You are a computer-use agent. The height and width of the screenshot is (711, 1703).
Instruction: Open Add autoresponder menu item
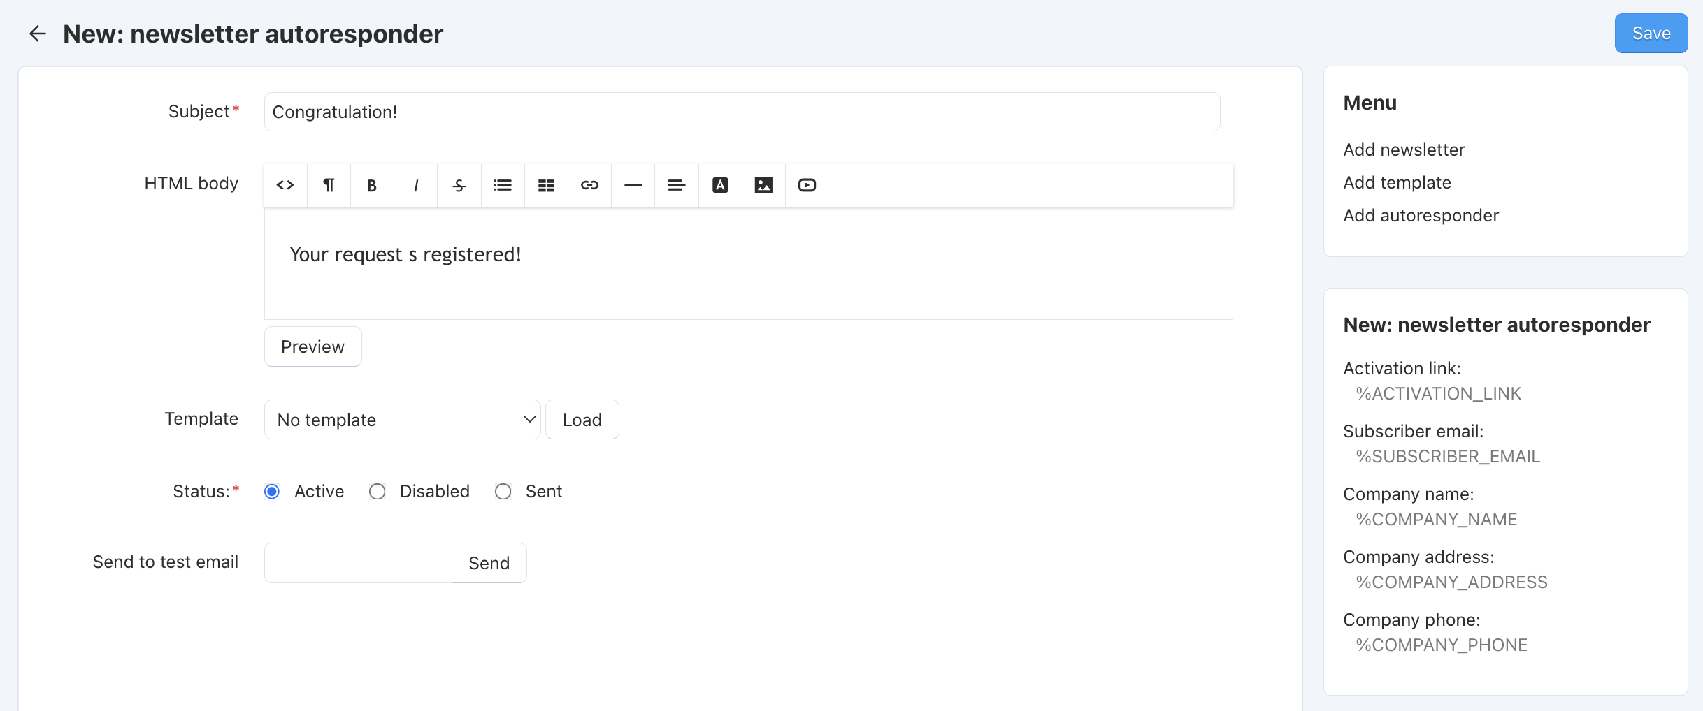coord(1421,215)
